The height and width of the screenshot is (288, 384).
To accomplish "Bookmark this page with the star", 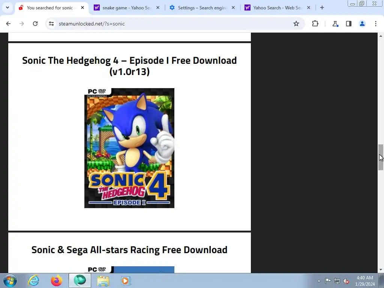I will coord(296,24).
